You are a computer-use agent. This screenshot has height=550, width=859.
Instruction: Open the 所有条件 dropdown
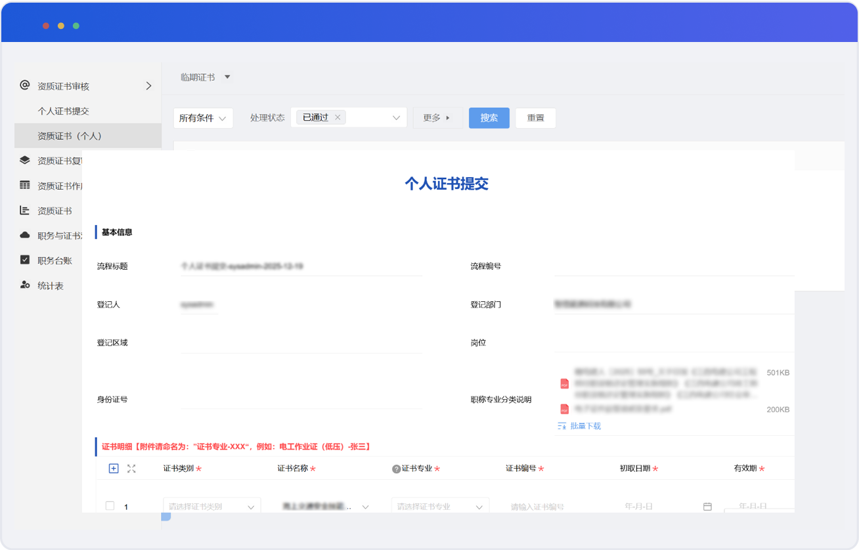203,118
